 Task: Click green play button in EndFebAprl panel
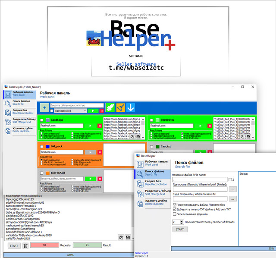90,179
